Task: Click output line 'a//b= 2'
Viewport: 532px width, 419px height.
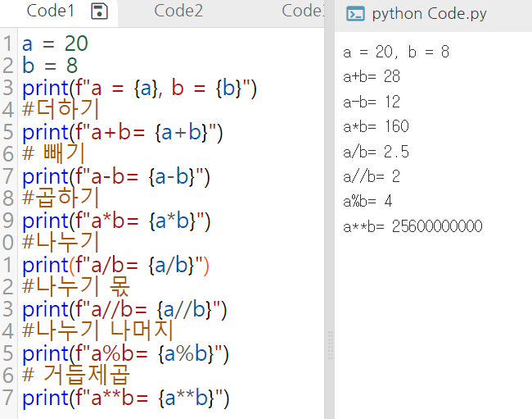Action: tap(372, 176)
